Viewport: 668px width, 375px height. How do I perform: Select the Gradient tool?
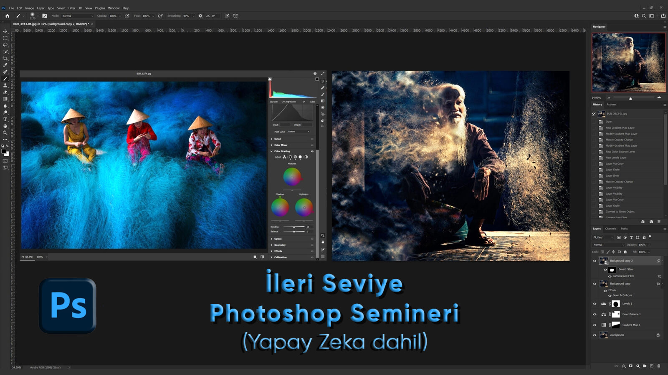5,99
